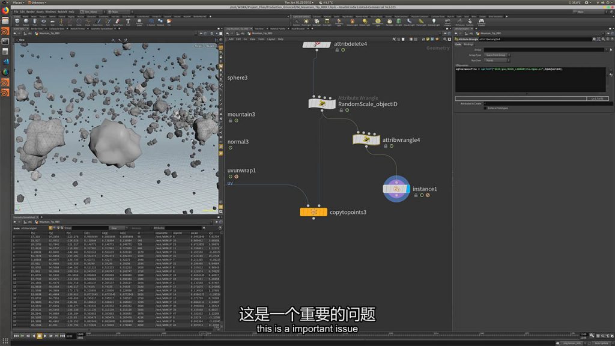
Task: Select the RandomScale_objectID wrangle node
Action: coord(322,103)
